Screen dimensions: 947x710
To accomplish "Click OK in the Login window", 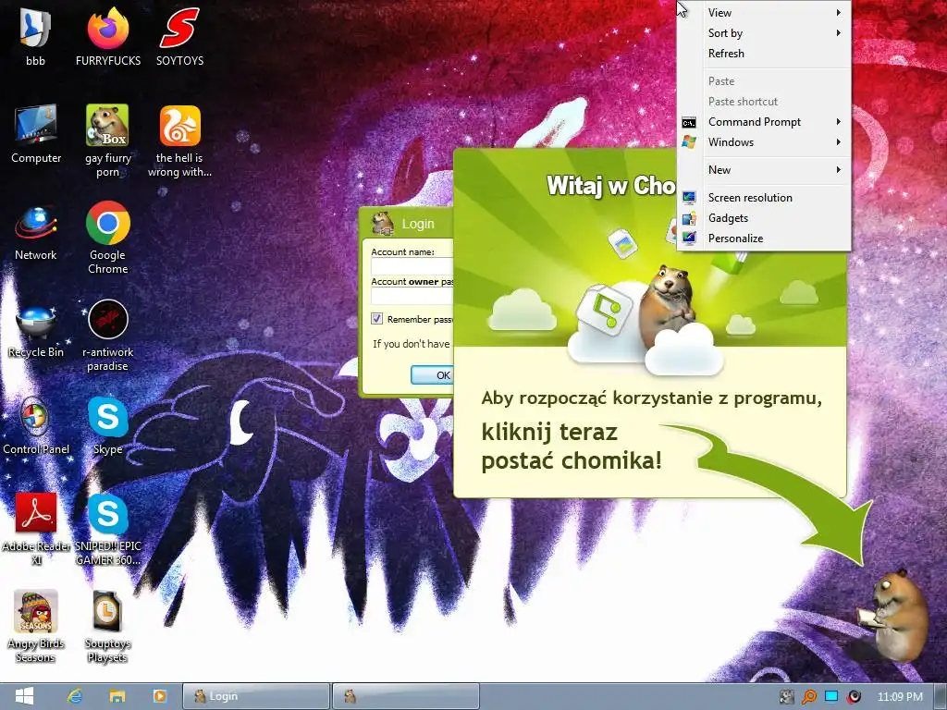I will [x=433, y=375].
